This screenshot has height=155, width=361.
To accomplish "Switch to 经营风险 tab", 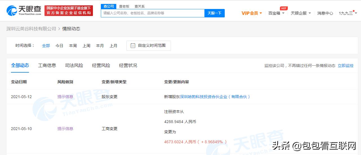I will [101, 65].
